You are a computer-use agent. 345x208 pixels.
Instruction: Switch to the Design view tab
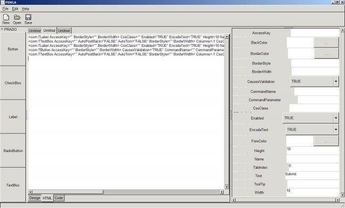pos(34,198)
